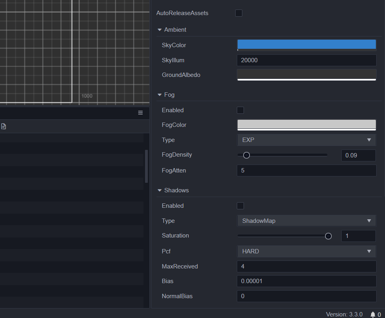Enable the Fog checkbox
The height and width of the screenshot is (318, 385).
pos(240,110)
